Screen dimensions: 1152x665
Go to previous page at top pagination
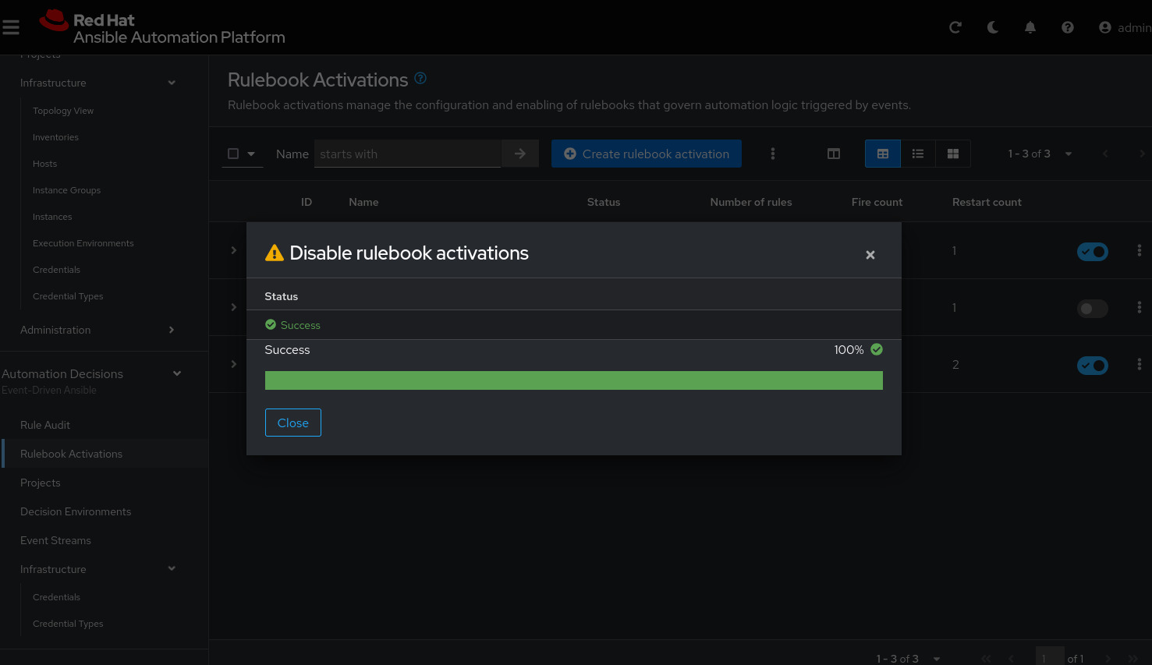click(1105, 154)
